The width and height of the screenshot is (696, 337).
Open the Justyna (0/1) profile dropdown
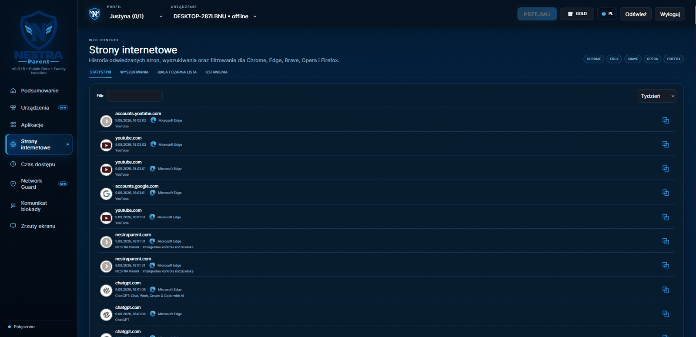coord(136,17)
